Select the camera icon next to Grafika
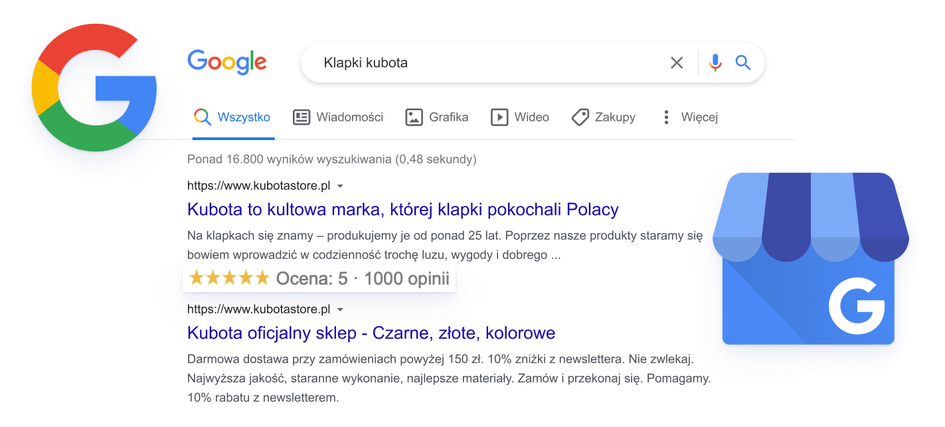The width and height of the screenshot is (945, 427). click(413, 117)
